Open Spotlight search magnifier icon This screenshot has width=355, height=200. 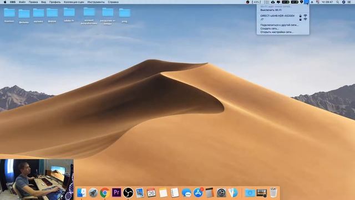point(338,2)
